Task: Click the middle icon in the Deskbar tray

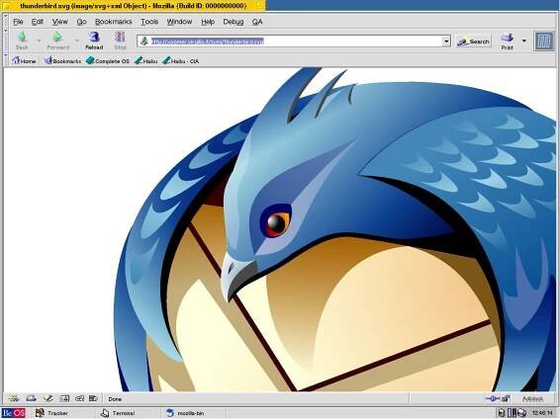Action: pyautogui.click(x=512, y=413)
